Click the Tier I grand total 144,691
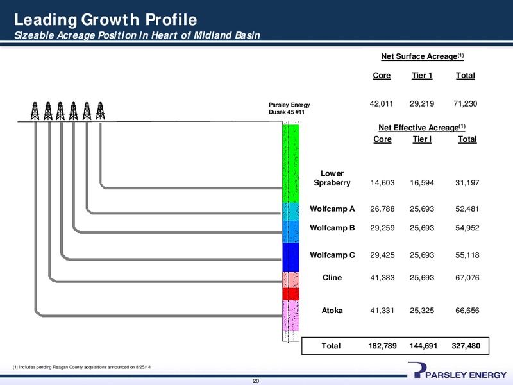This screenshot has height=385, width=513. point(423,346)
